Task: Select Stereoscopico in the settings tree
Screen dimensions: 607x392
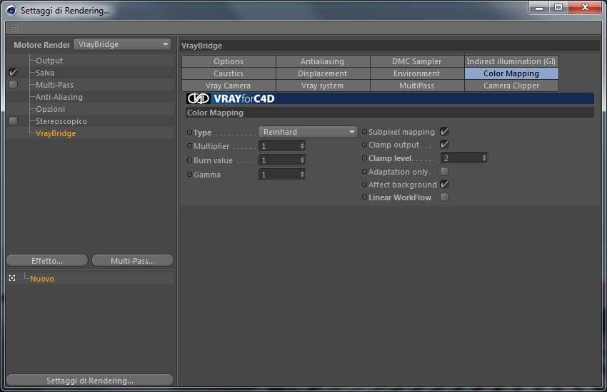Action: (x=61, y=121)
